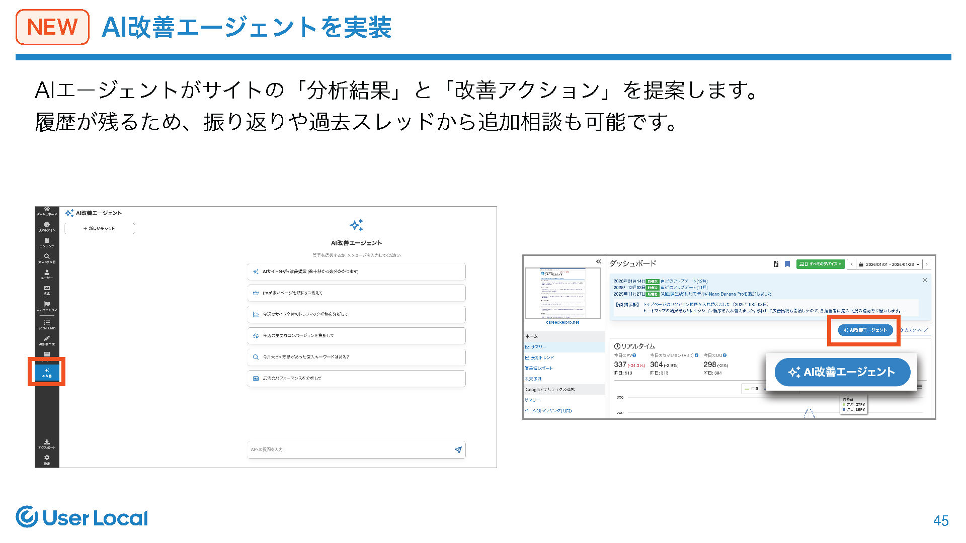Collapse the dashboard side menu with « icon

(x=598, y=261)
